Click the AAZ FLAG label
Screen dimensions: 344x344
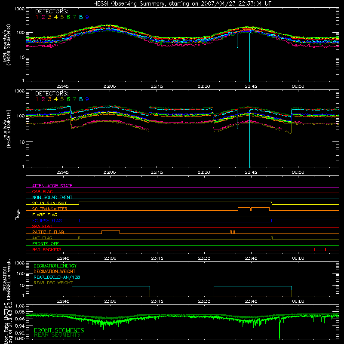coord(42,238)
